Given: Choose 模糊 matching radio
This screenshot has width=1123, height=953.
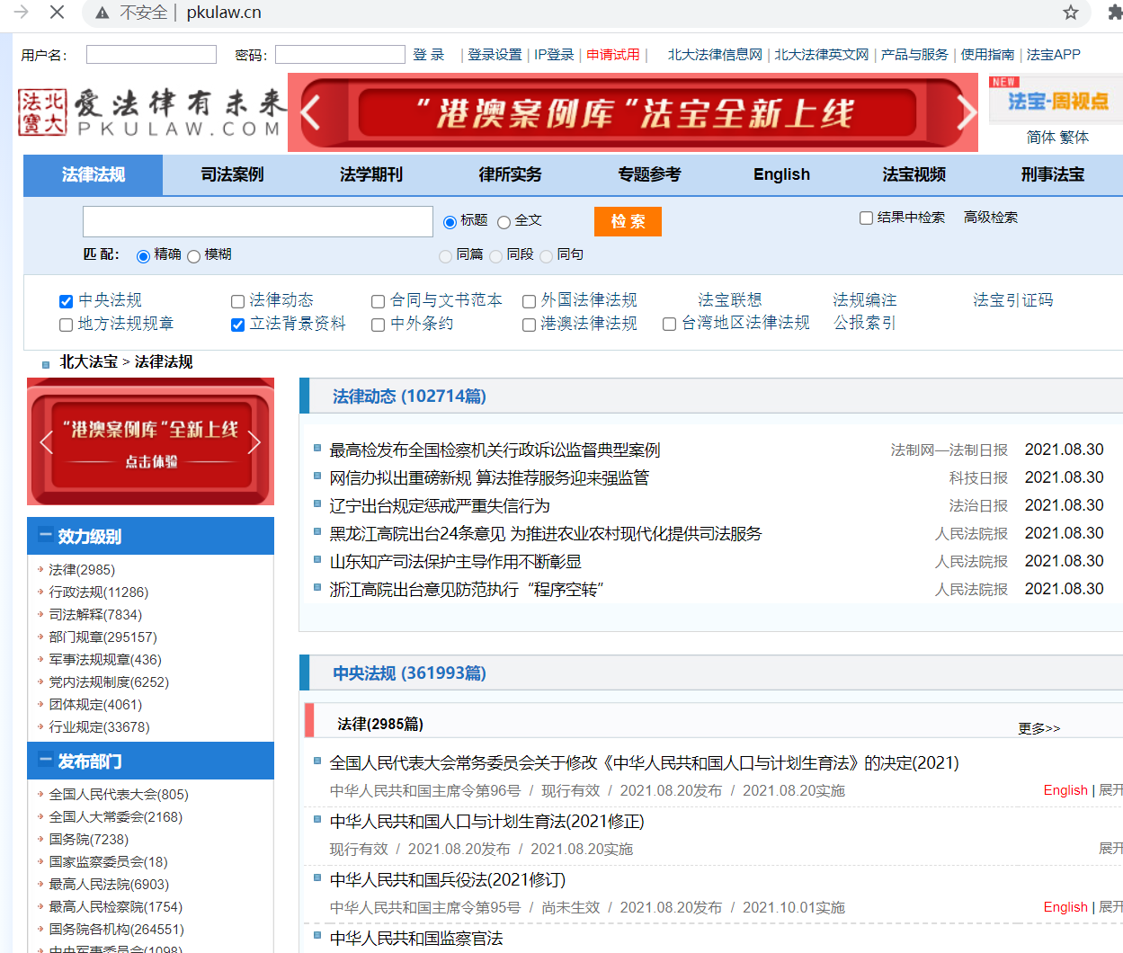Looking at the screenshot, I should 193,256.
